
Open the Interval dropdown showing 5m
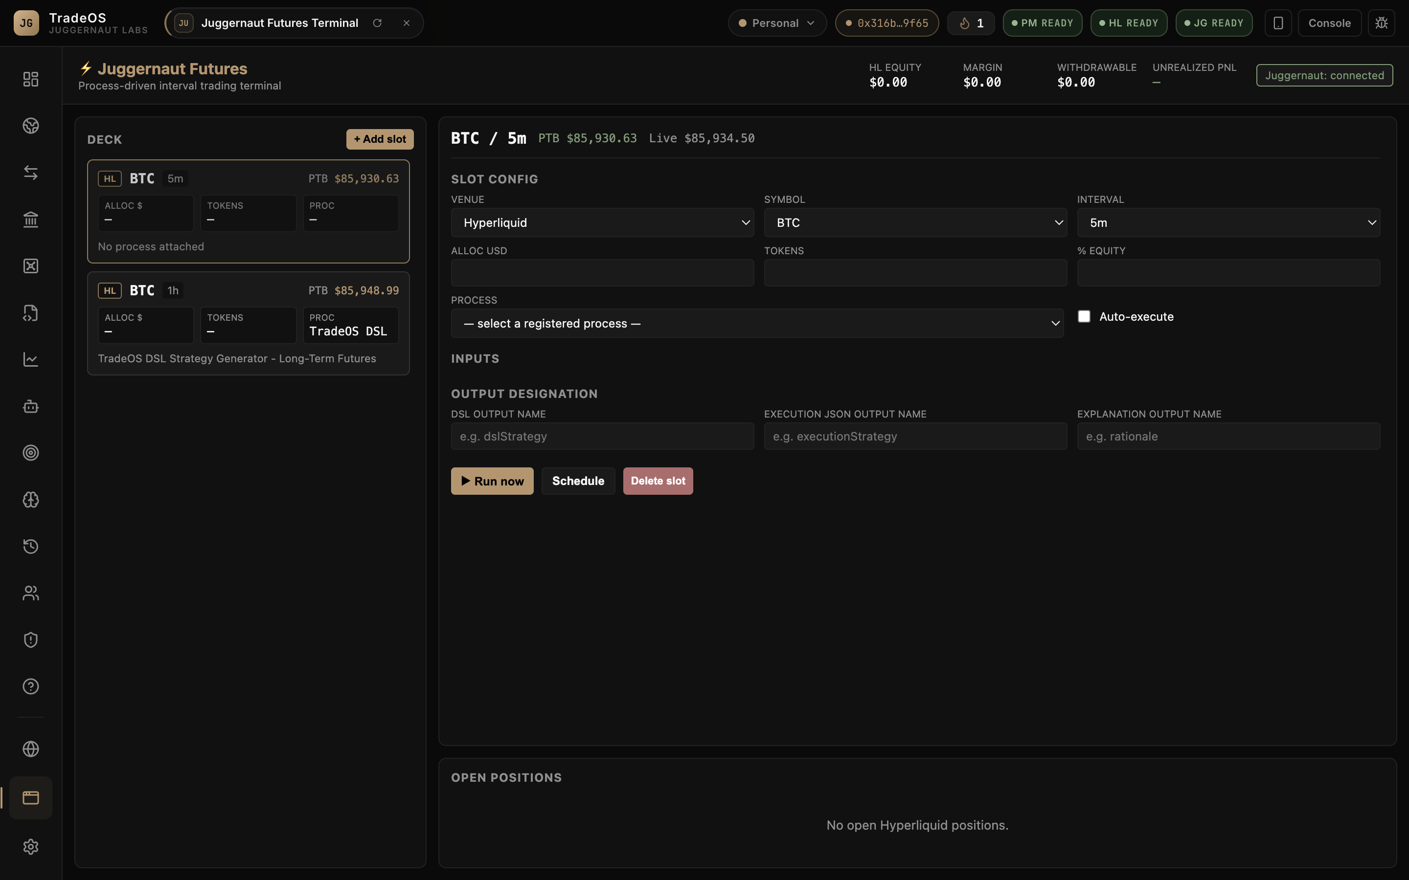(1228, 222)
